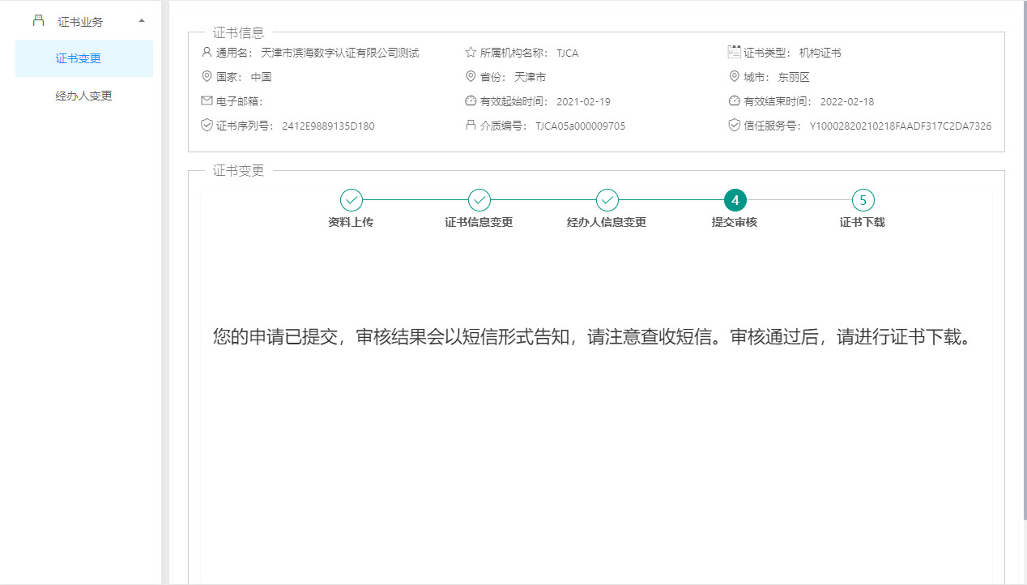This screenshot has width=1027, height=585.
Task: Click the vertical scrollbar on the right
Action: (1024, 243)
